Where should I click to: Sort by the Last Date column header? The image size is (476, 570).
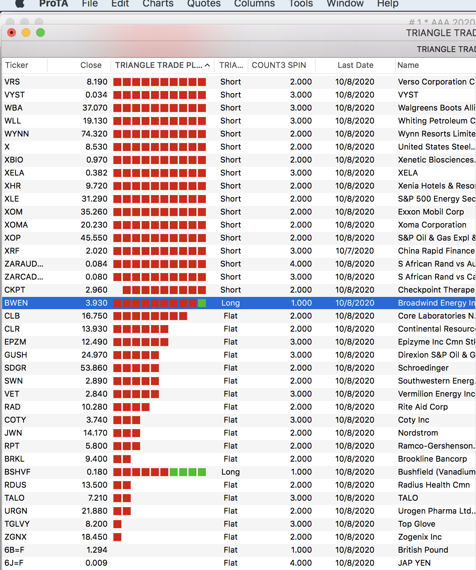(x=355, y=65)
